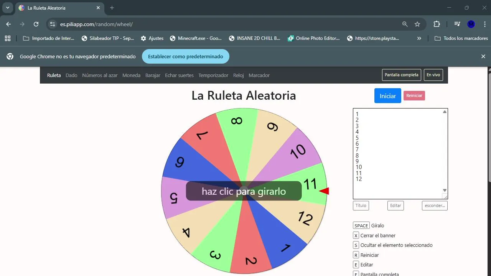Viewport: 491px width, 276px height.
Task: Open the Barajar page
Action: (x=153, y=75)
